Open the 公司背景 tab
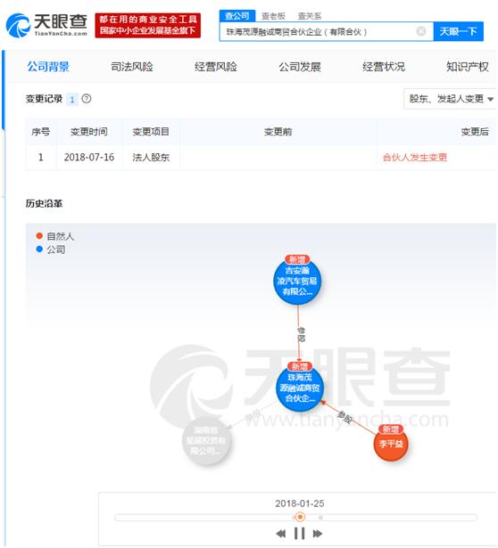 point(48,67)
